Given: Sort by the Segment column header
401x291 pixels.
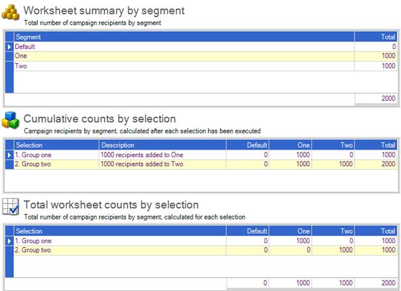Looking at the screenshot, I should (184, 37).
